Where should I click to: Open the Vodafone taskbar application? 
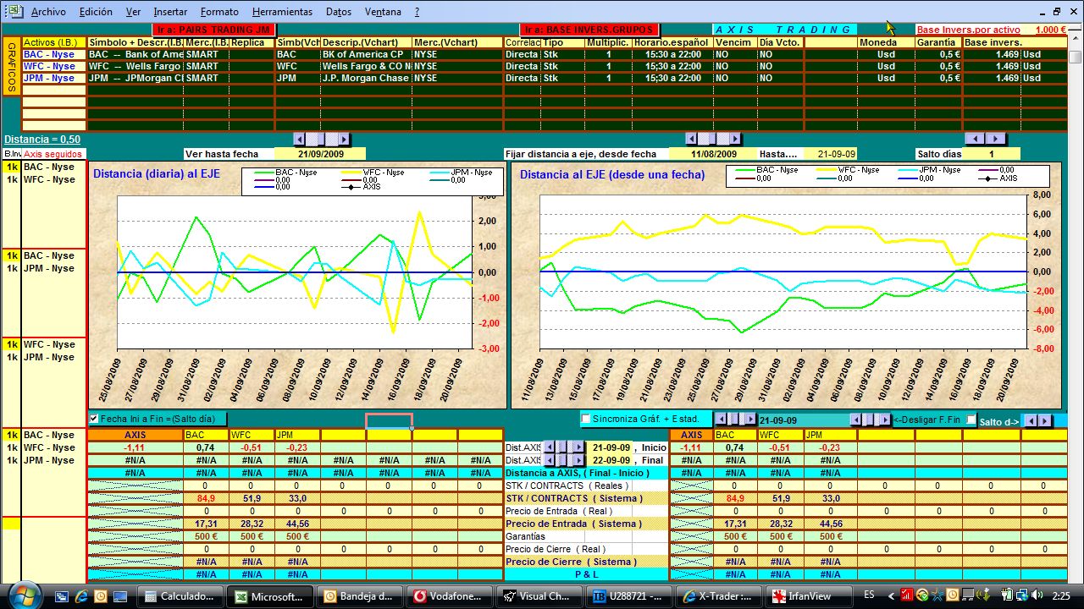447,596
